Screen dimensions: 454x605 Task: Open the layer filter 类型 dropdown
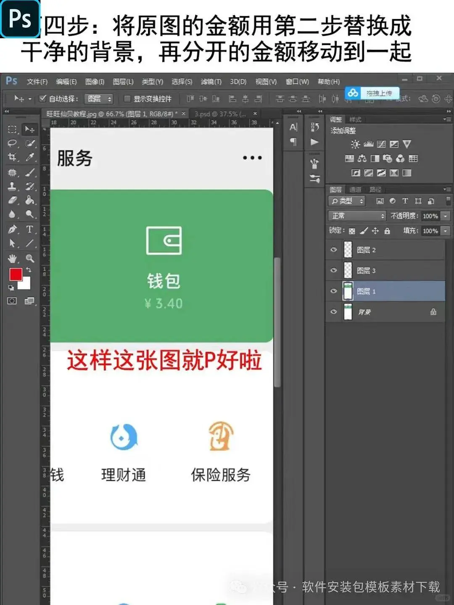coord(347,201)
